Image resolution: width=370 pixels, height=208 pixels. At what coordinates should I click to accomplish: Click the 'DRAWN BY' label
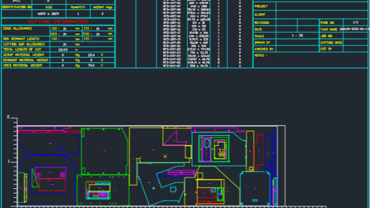(262, 43)
